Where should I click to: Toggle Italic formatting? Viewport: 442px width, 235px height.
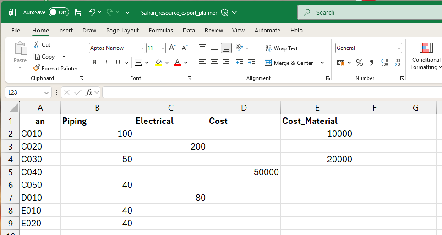[106, 63]
